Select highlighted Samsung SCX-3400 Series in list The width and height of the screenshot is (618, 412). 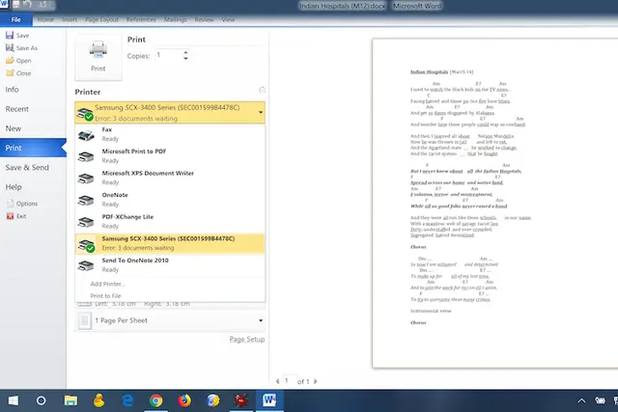tap(170, 243)
